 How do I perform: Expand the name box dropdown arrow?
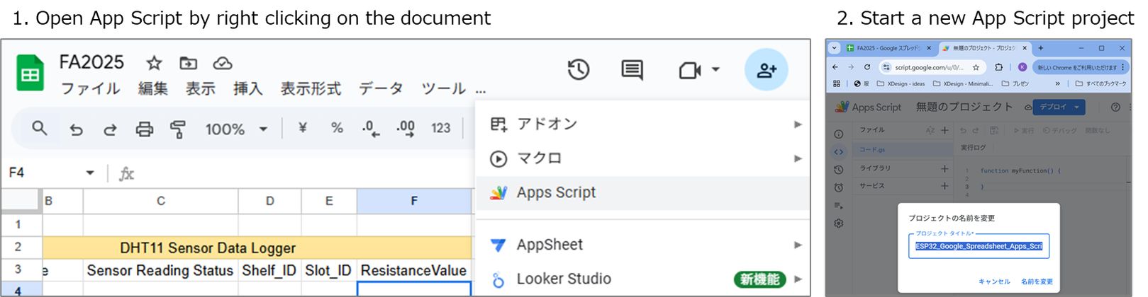tap(90, 173)
